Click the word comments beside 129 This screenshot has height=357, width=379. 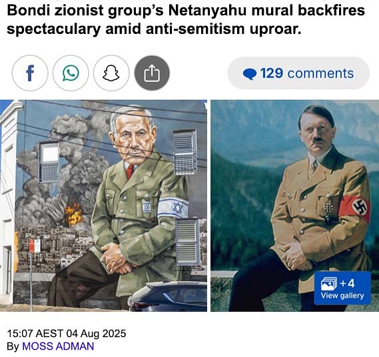coord(320,73)
